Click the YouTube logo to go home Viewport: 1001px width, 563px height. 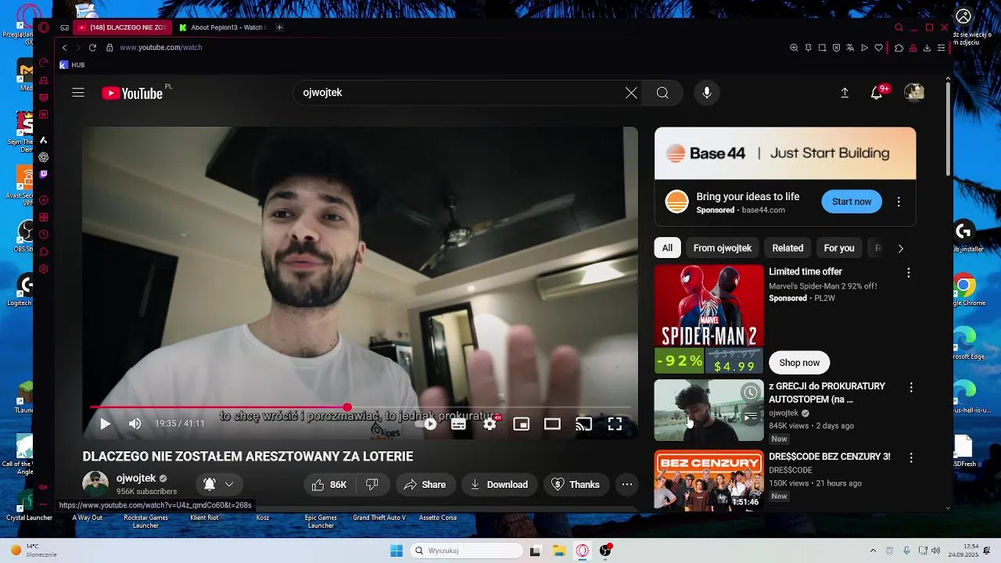[x=131, y=93]
